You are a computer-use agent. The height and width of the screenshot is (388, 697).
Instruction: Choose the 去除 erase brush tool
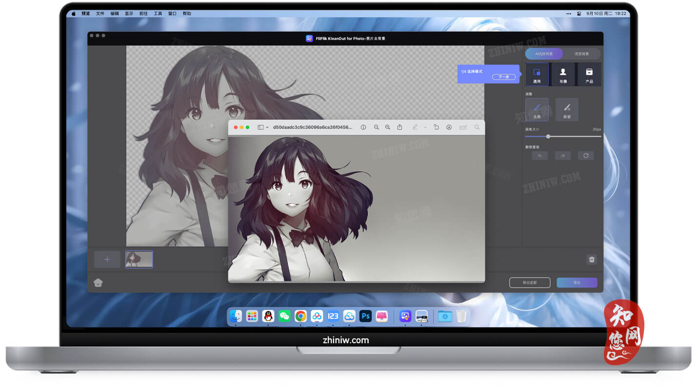click(537, 110)
